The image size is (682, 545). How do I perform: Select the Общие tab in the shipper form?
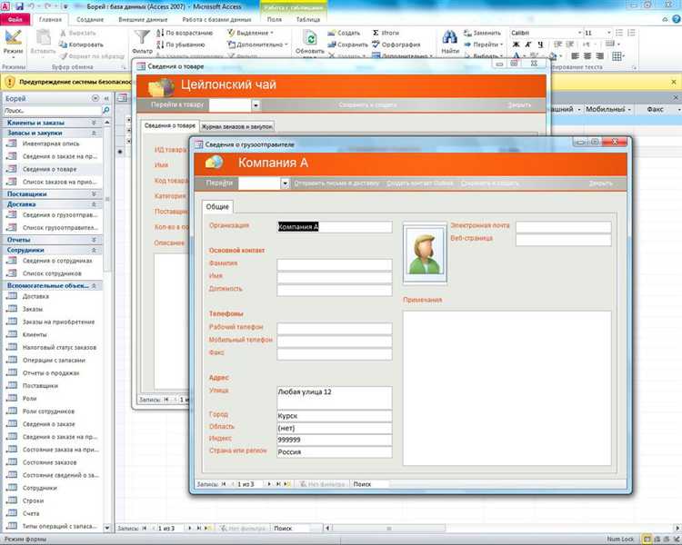(x=217, y=206)
